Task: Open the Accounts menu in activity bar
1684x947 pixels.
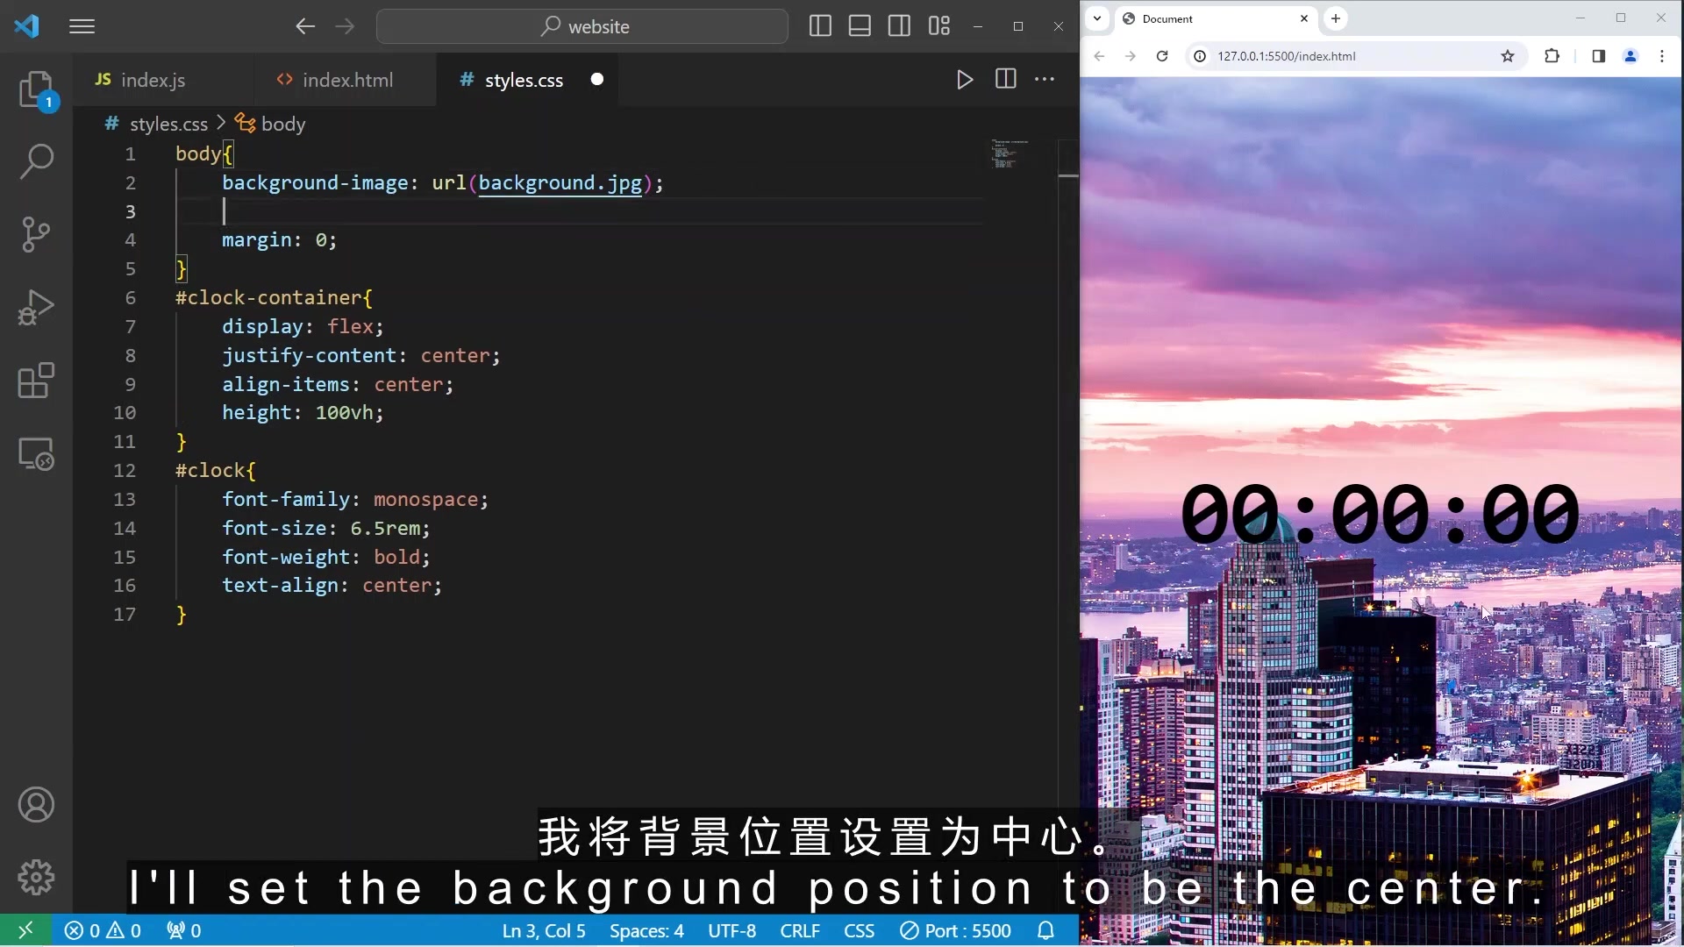Action: [x=36, y=805]
